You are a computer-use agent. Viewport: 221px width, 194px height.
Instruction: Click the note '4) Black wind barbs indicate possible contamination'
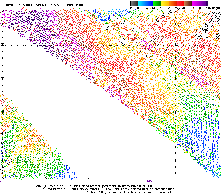[x=137, y=189]
